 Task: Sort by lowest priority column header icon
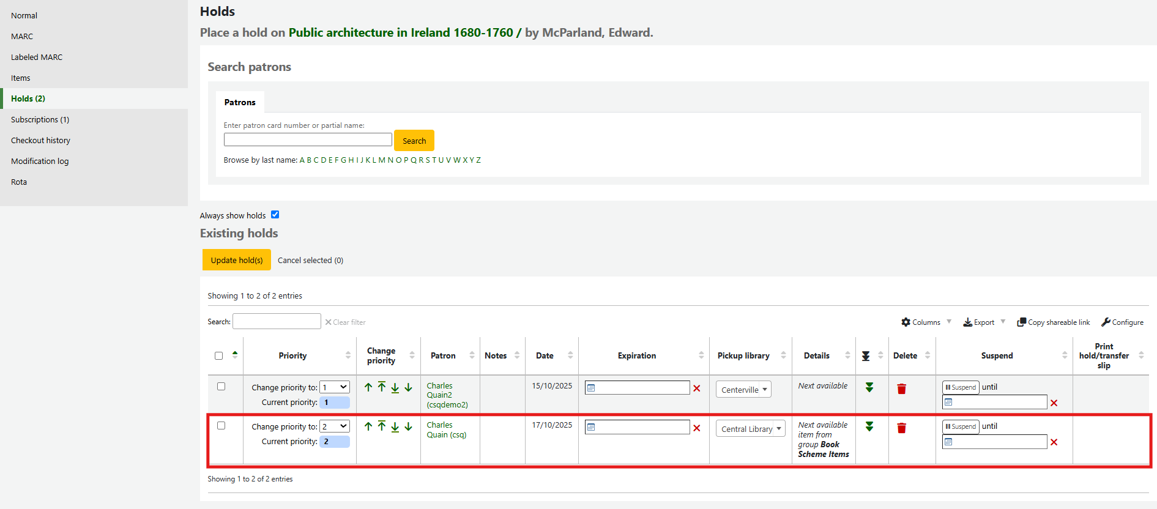(866, 356)
